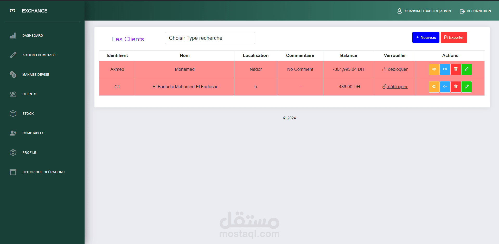The height and width of the screenshot is (244, 499).
Task: Open Comptables section
Action: (x=33, y=133)
